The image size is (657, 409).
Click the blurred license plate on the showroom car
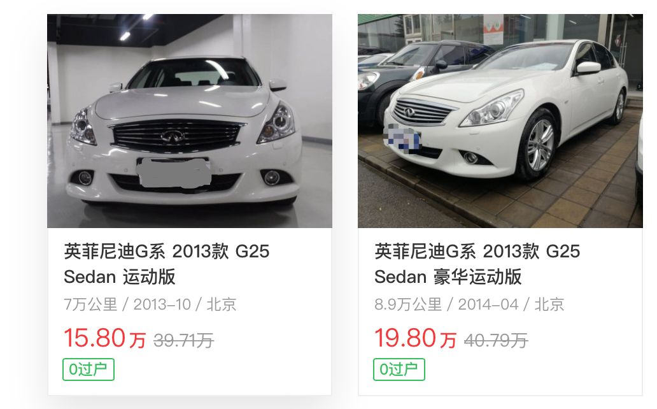click(x=174, y=173)
